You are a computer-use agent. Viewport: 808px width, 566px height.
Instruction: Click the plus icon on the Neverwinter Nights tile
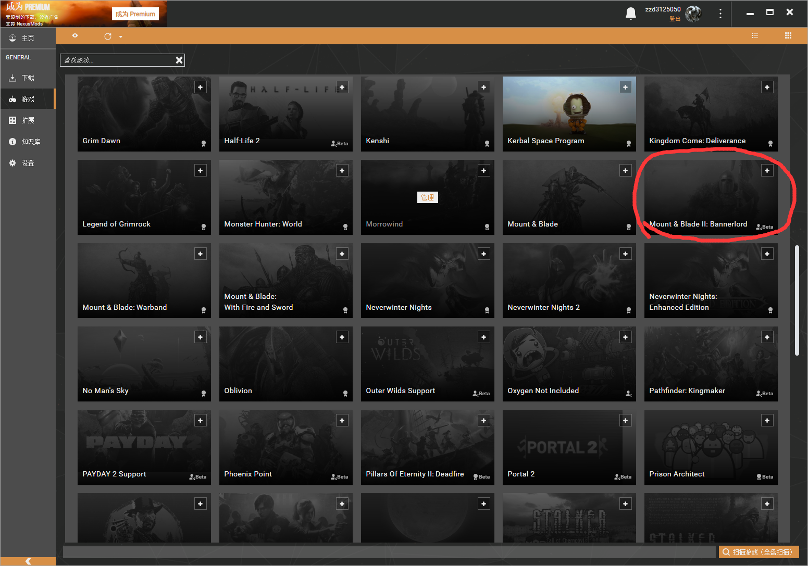click(x=484, y=254)
